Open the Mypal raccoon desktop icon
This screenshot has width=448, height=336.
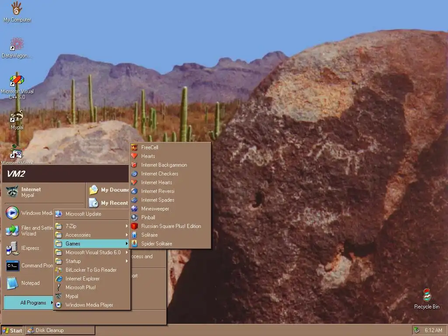click(x=17, y=116)
